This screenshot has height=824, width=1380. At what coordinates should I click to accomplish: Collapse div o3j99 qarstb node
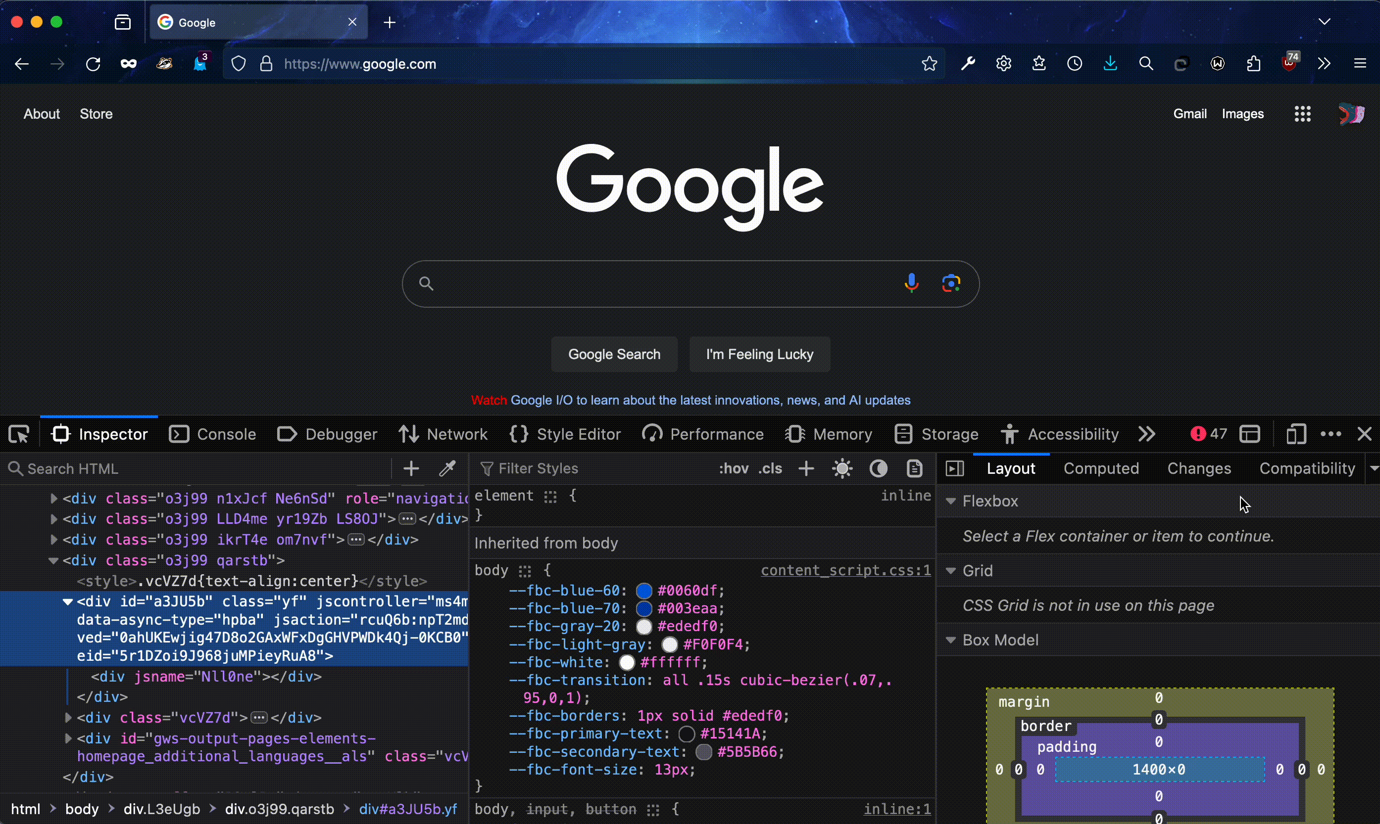pos(54,561)
